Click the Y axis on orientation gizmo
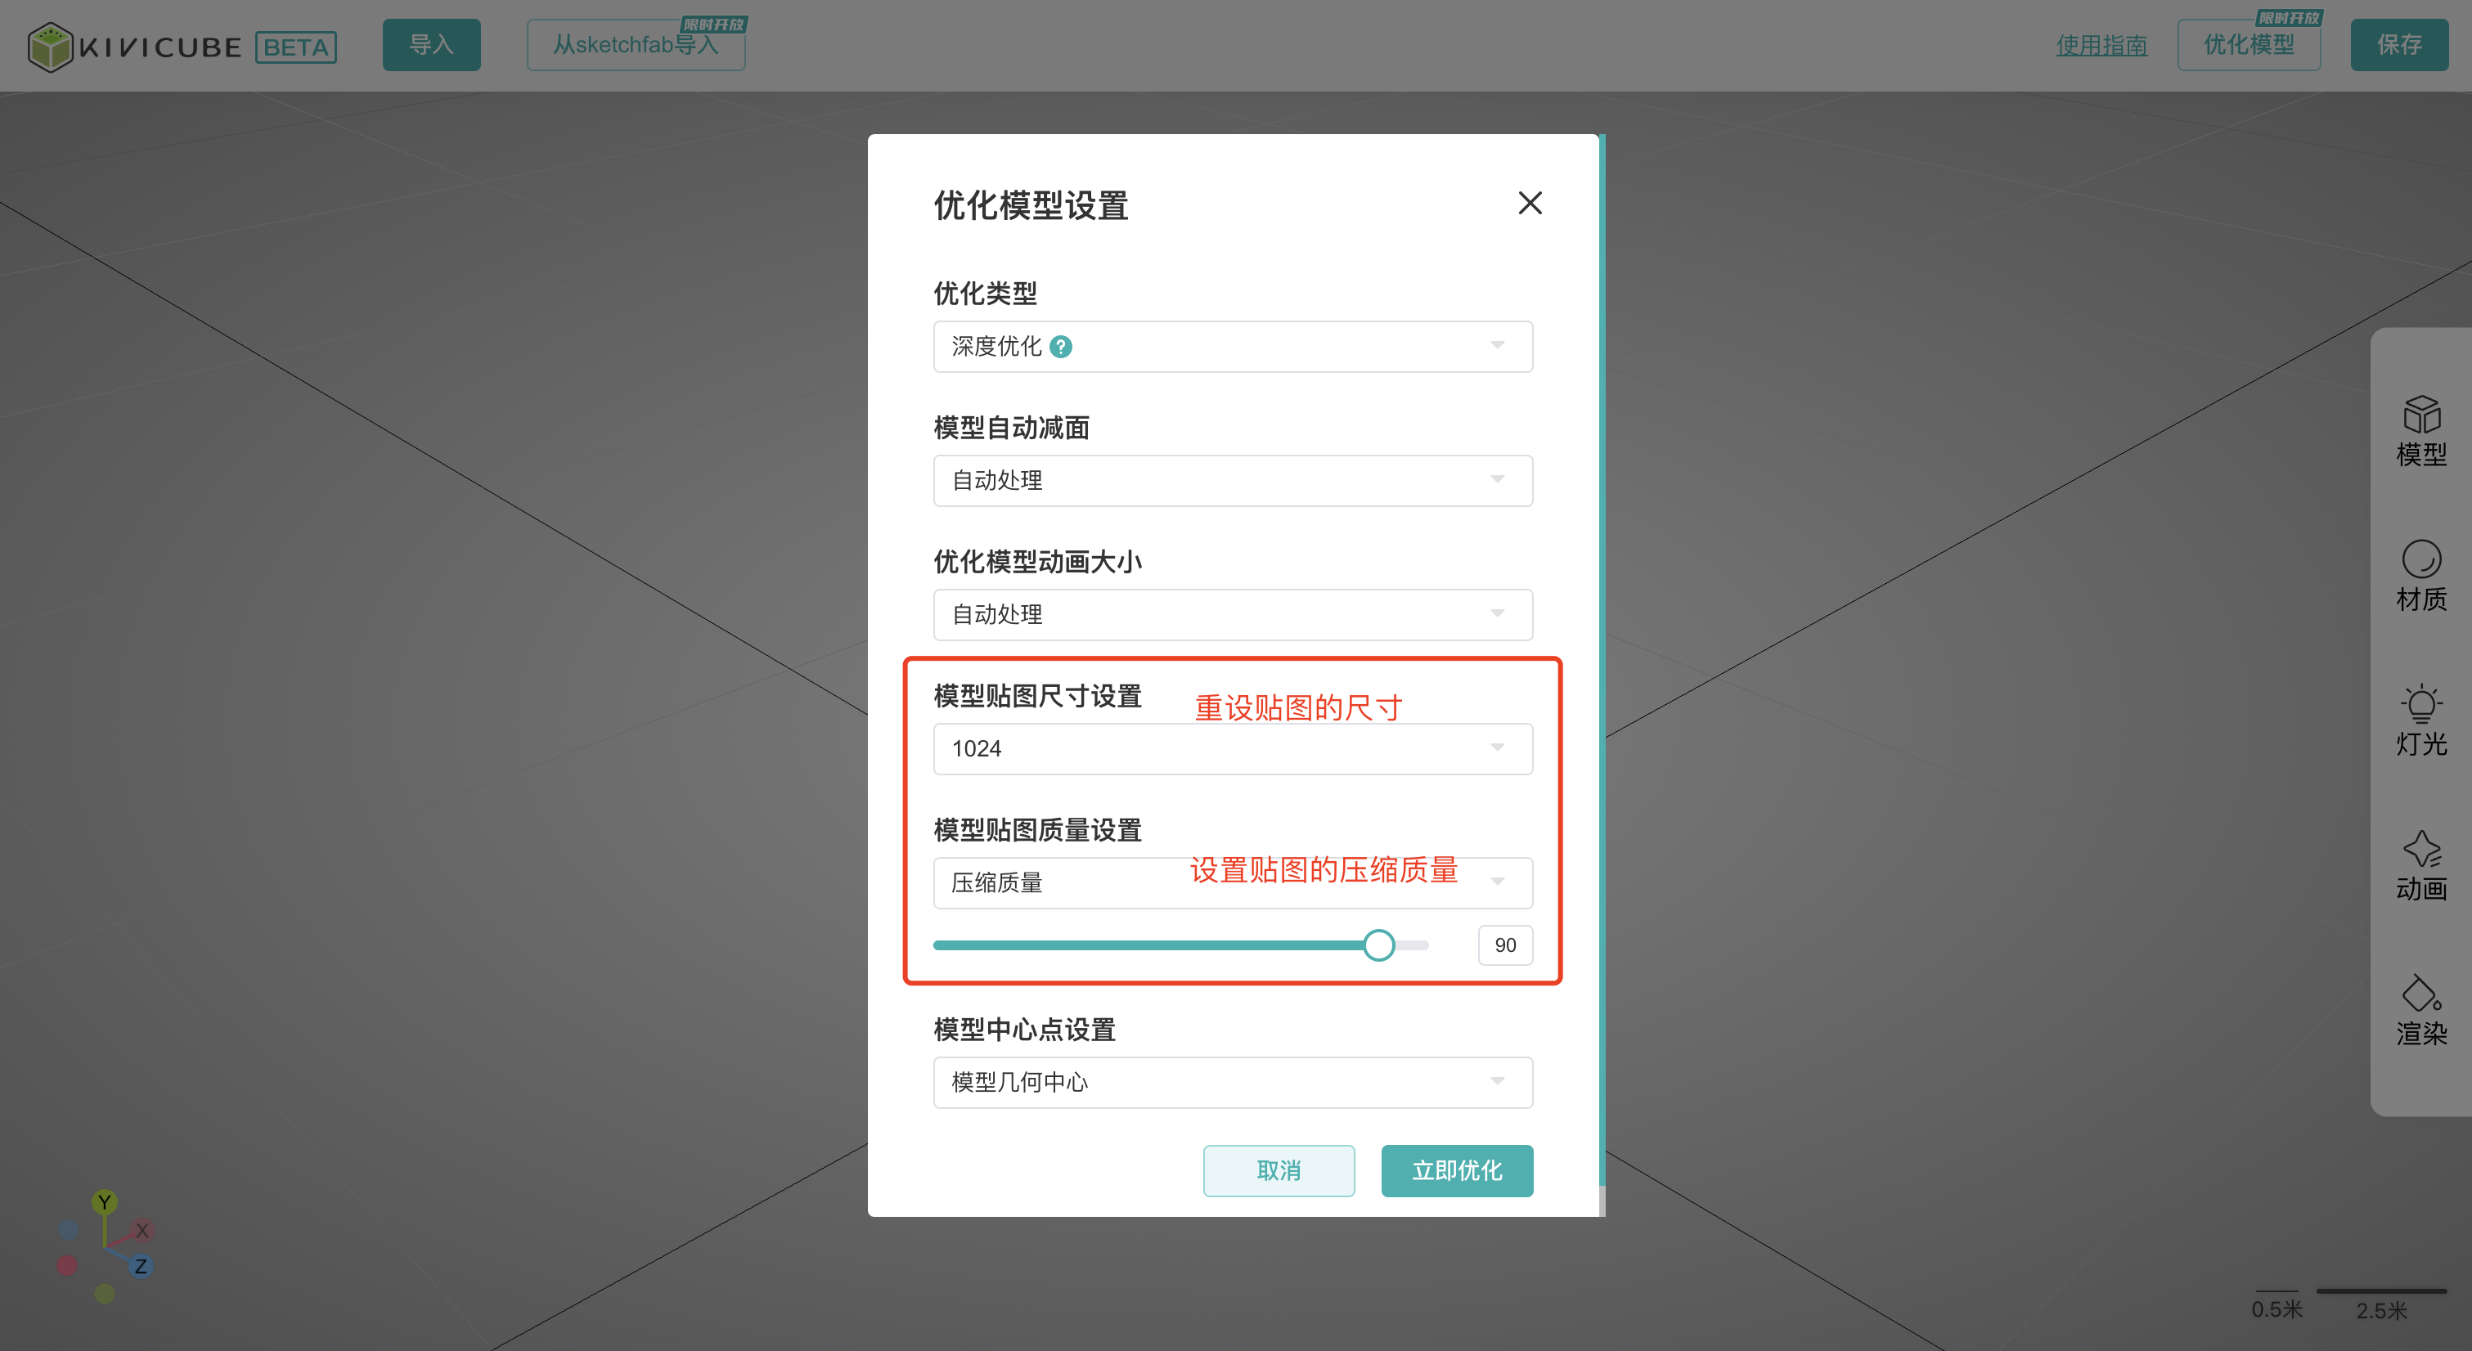The image size is (2472, 1351). [105, 1201]
